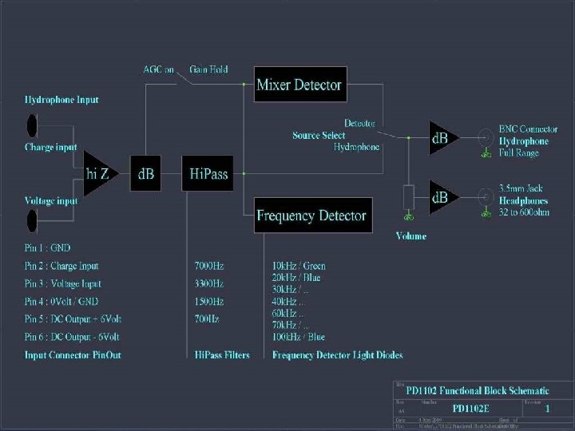Click the 32 to 600ohm label
The width and height of the screenshot is (575, 431).
[x=524, y=212]
